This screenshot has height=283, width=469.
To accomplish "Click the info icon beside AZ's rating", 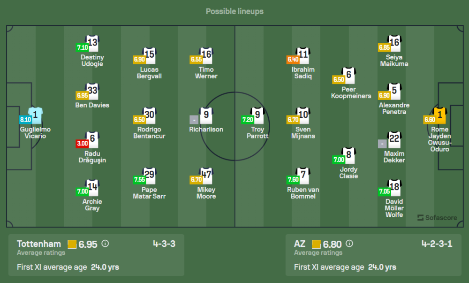I will 349,244.
